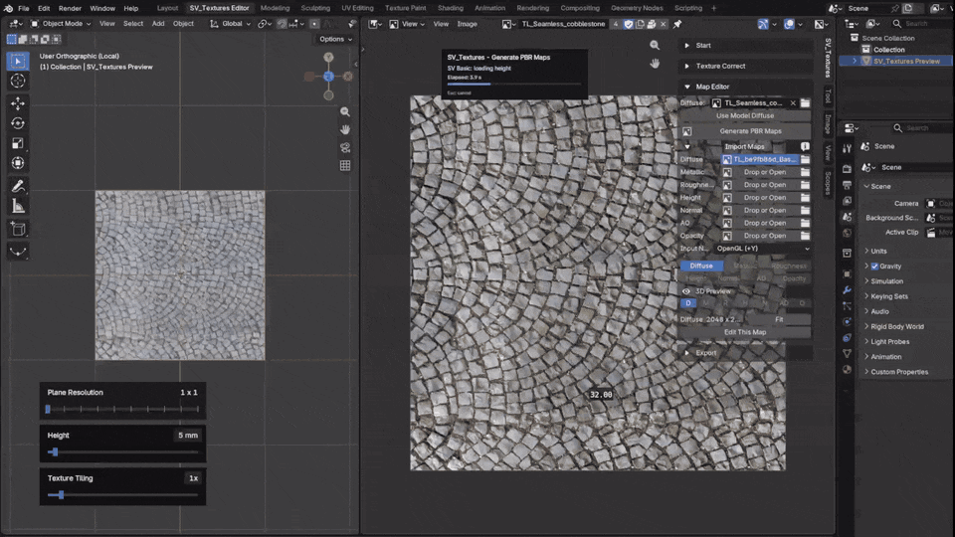The width and height of the screenshot is (955, 537).
Task: Click the image editor pan hand icon
Action: (x=655, y=63)
